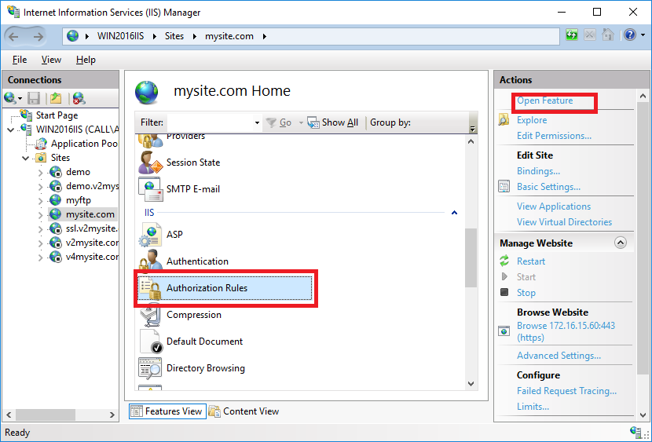Click the Limits link

533,407
